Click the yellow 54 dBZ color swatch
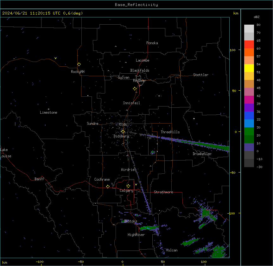This screenshot has height=266, width=273. (x=249, y=68)
